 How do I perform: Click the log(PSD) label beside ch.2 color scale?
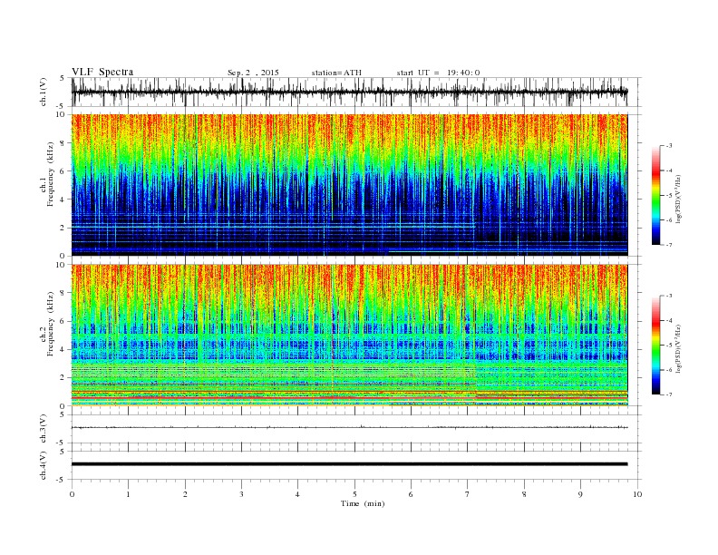pyautogui.click(x=678, y=348)
